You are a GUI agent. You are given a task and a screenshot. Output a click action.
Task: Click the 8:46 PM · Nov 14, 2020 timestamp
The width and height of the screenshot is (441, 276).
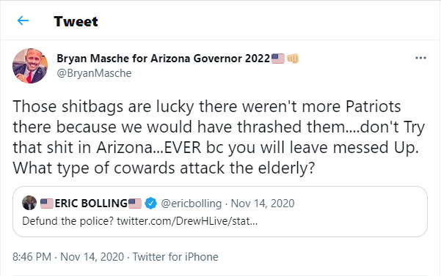tap(68, 257)
